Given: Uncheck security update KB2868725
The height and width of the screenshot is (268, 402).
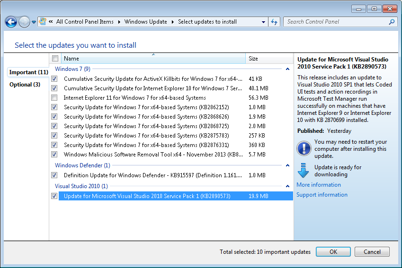Looking at the screenshot, I should (54, 126).
